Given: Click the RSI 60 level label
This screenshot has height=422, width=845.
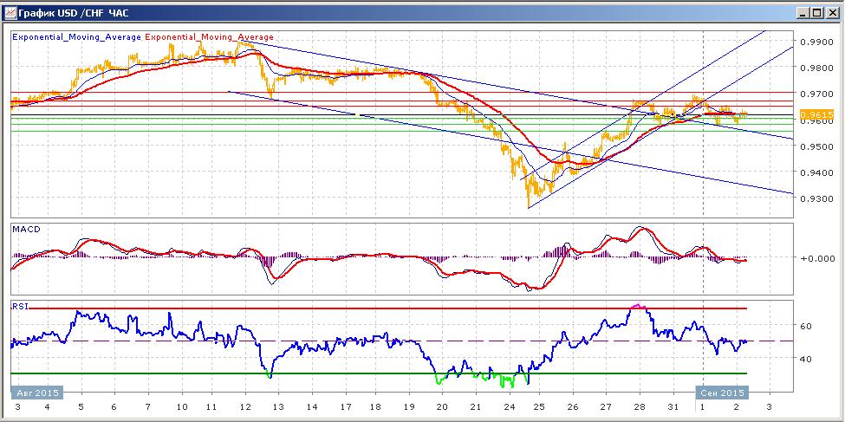Looking at the screenshot, I should click(807, 326).
